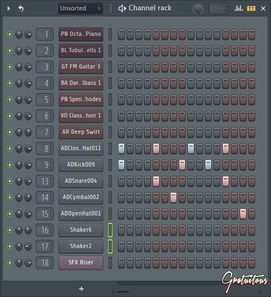
Task: Click the swing knob in header
Action: 198,9
